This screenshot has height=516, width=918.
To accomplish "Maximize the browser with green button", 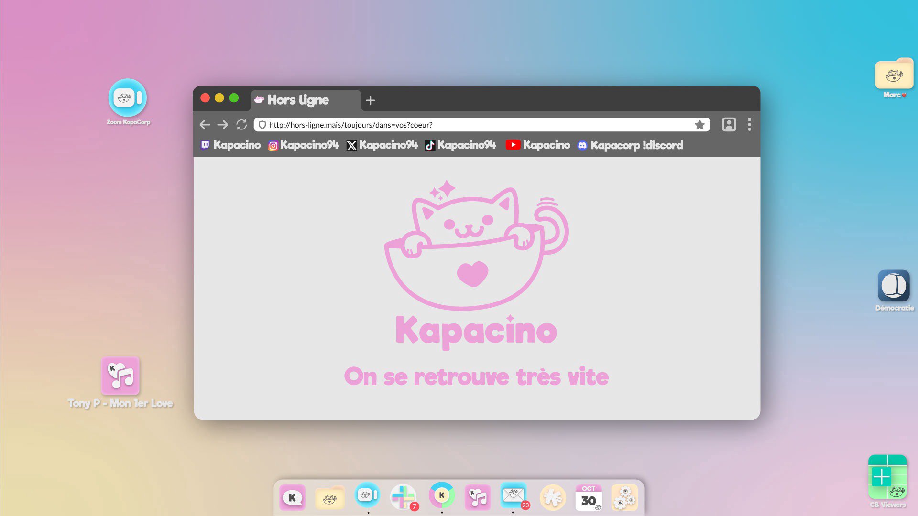I will tap(234, 98).
